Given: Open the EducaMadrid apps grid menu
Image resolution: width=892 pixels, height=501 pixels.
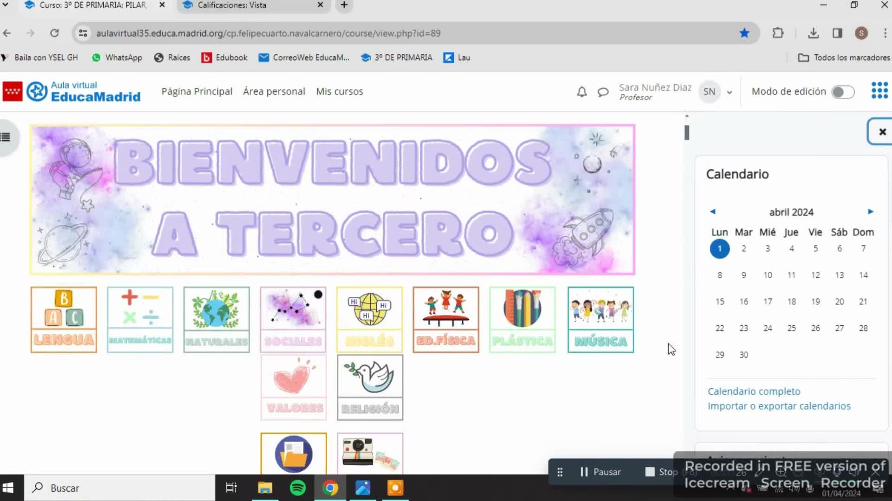Looking at the screenshot, I should point(879,90).
